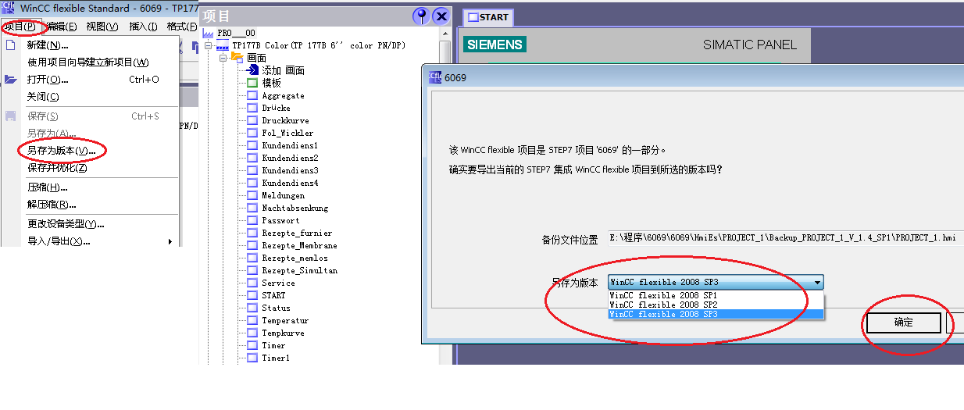Choose WinCC flexible 2008 SP2 from list

tap(716, 305)
